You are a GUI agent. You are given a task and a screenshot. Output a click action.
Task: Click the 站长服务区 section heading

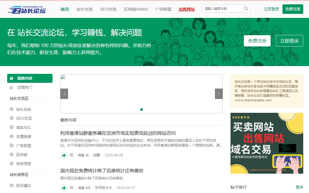19,175
